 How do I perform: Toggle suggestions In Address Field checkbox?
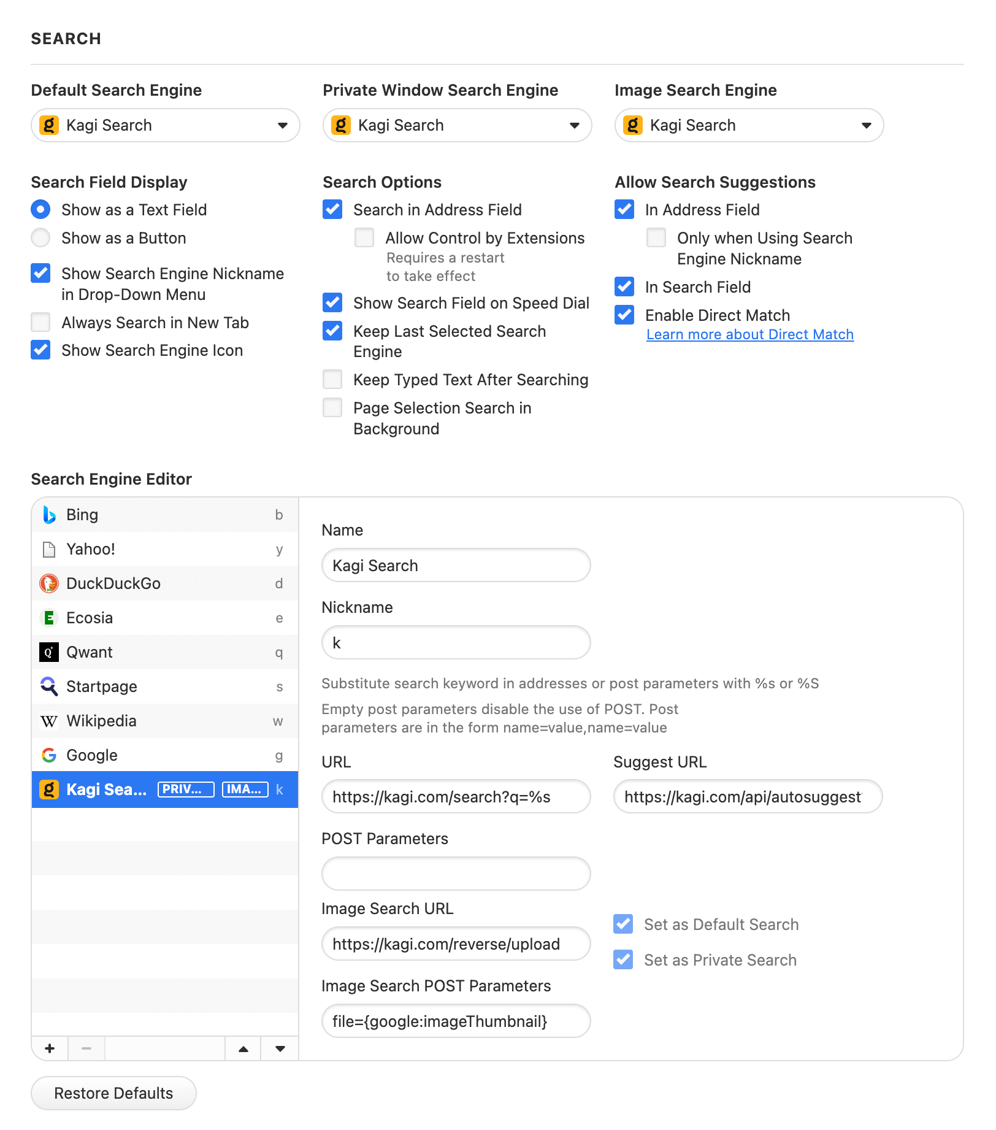(624, 210)
